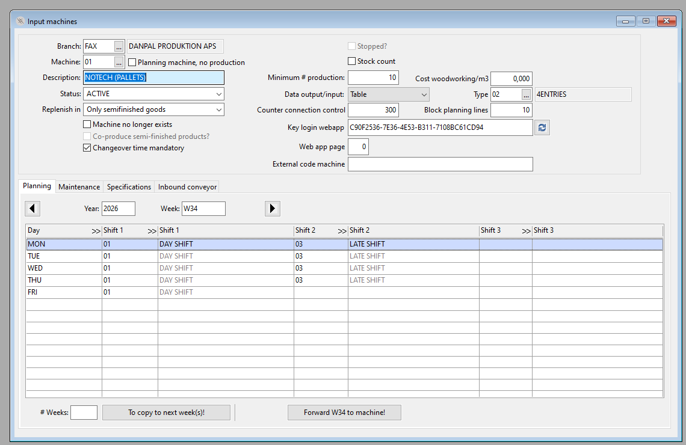Toggle Planning machine, no production checkbox
This screenshot has height=445, width=686.
[x=132, y=63]
